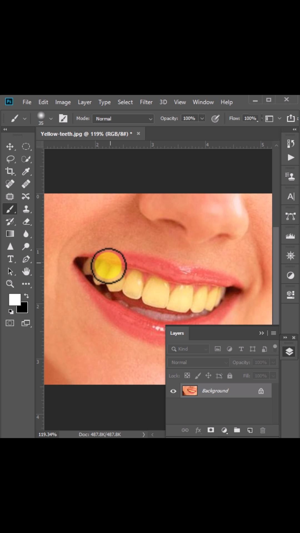Select the Horizontal Type tool
This screenshot has height=533, width=300.
point(10,259)
